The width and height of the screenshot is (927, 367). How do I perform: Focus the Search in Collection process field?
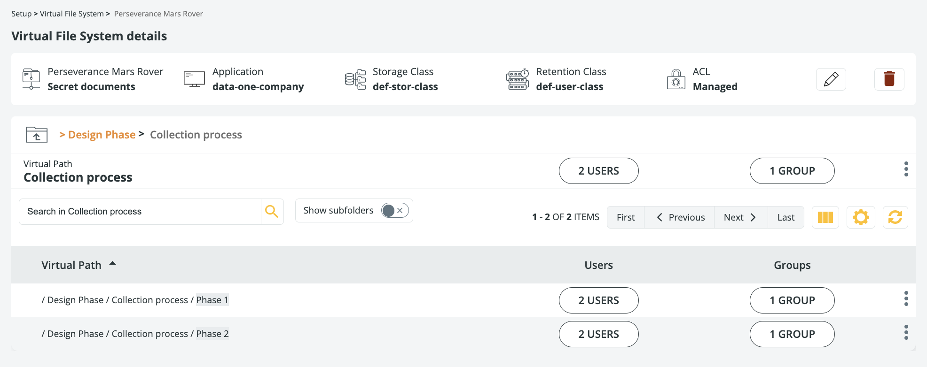(140, 212)
